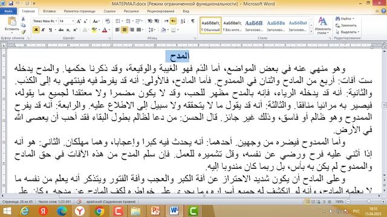
Task: Click the Cut scissors icon
Action: (23, 19)
